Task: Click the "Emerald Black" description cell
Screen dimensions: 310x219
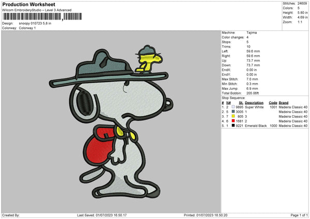Action: pos(256,126)
